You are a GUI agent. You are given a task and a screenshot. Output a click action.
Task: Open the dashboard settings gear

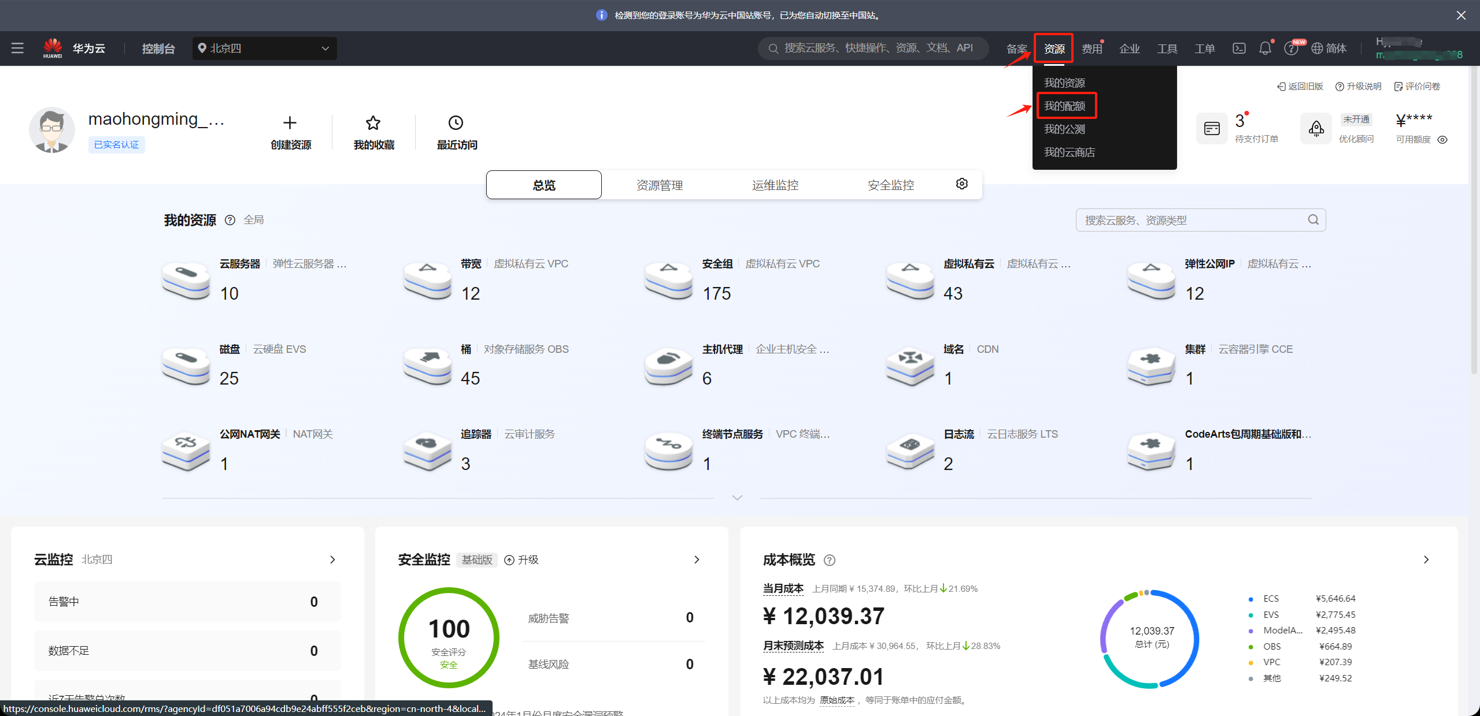tap(962, 184)
